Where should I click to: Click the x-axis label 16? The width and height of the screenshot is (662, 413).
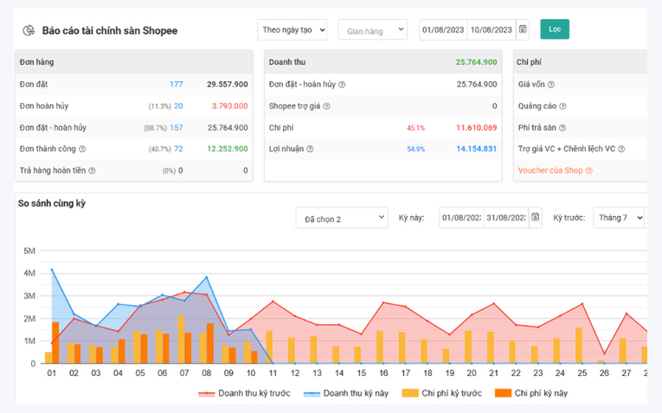pos(383,373)
